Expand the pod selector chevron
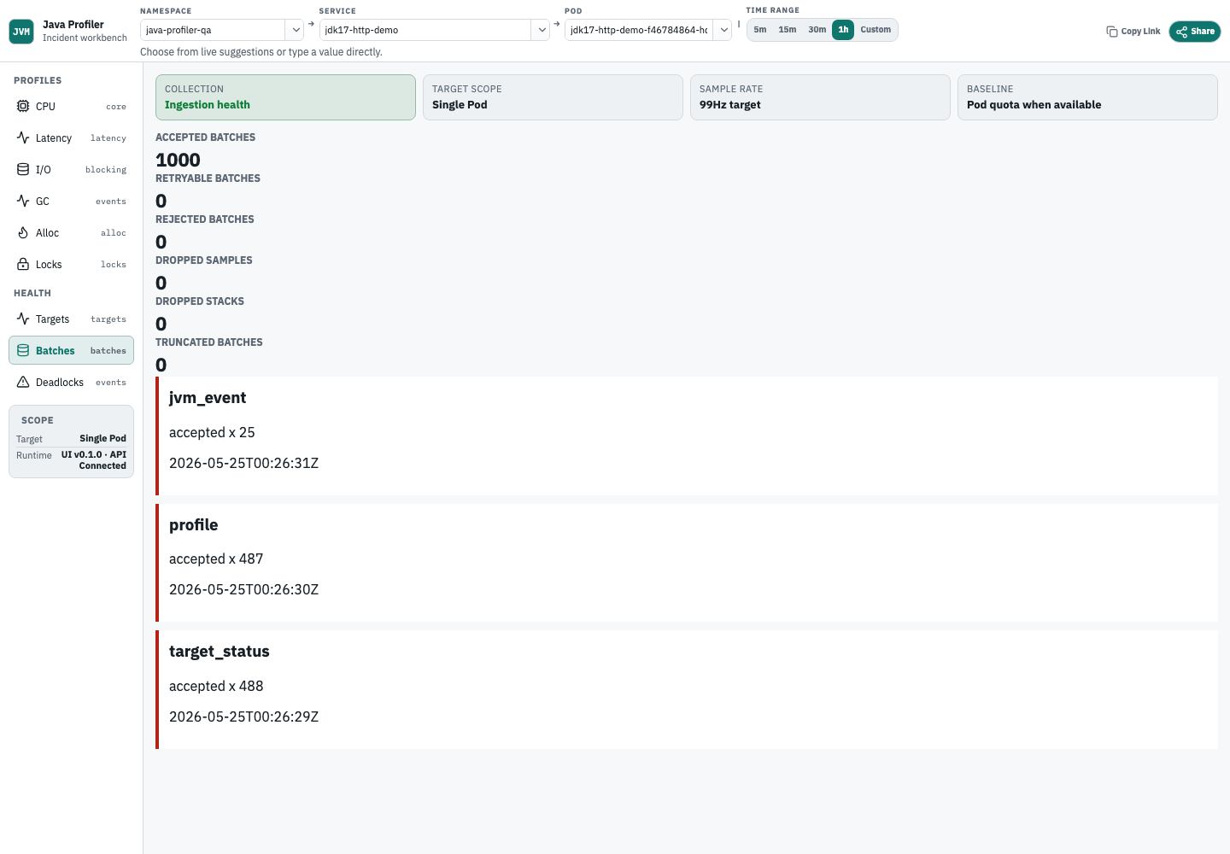Viewport: 1230px width, 854px height. (x=723, y=30)
